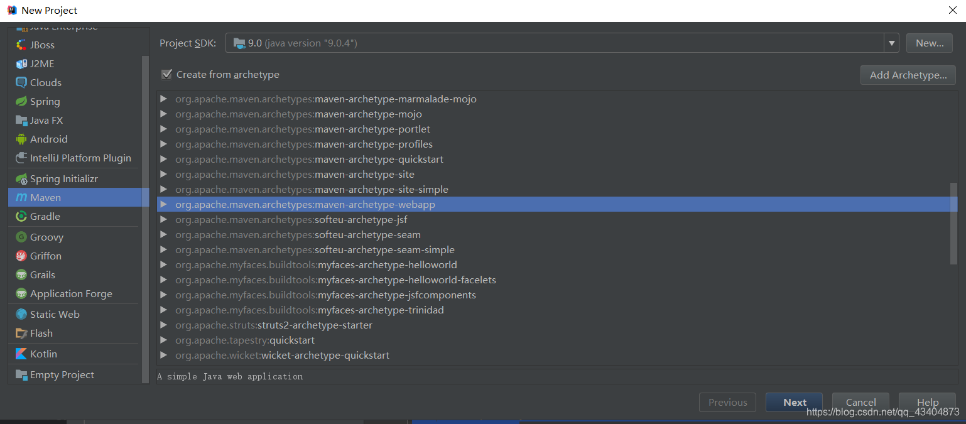Click the Empty Project folder icon

click(21, 374)
